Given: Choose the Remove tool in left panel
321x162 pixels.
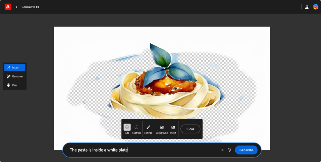Looking at the screenshot, I should point(15,76).
